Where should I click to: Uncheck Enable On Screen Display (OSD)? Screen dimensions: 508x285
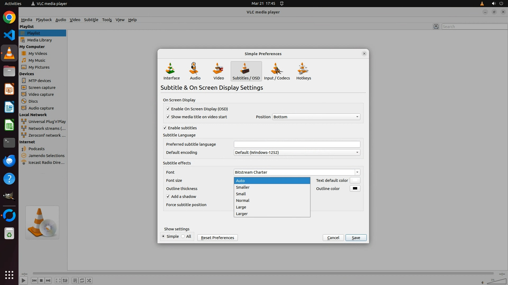(x=168, y=109)
